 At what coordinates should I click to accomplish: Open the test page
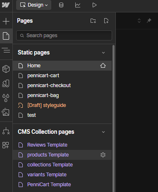62,115
